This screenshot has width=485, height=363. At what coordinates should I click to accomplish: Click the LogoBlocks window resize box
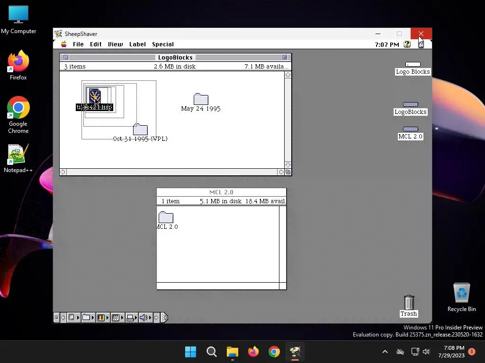pyautogui.click(x=288, y=172)
